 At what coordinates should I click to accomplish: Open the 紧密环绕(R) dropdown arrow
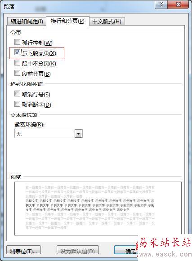(x=79, y=134)
